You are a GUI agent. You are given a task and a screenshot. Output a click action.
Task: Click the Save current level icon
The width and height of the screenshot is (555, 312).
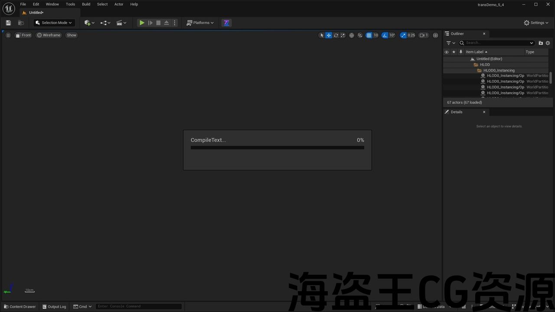[x=8, y=23]
